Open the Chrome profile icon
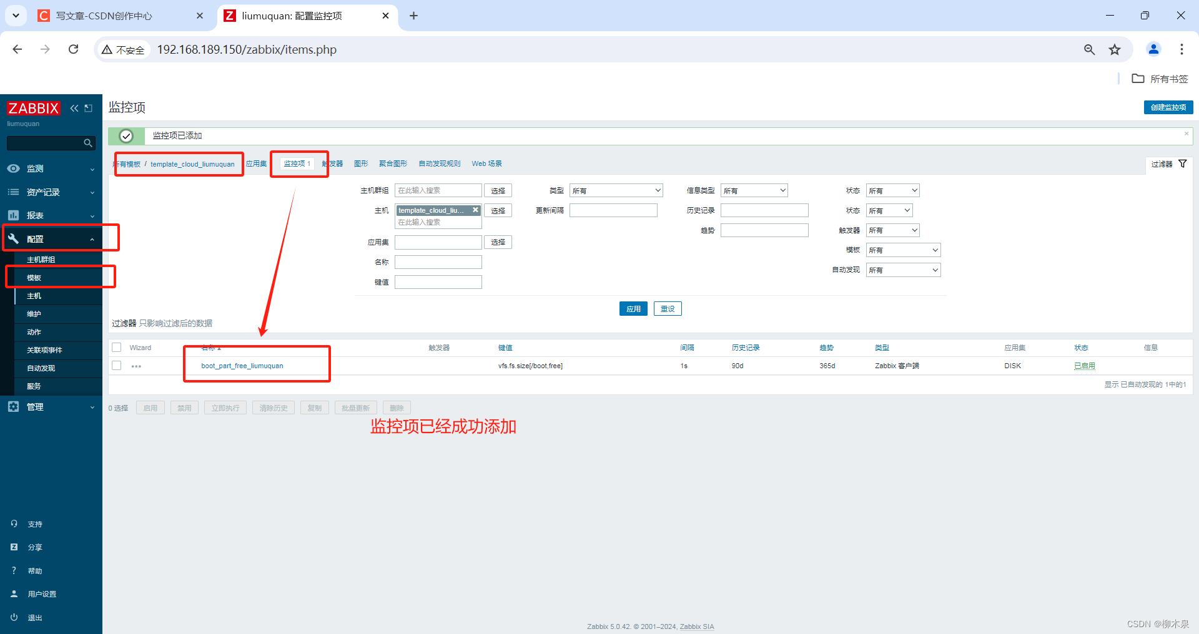1199x634 pixels. (x=1153, y=49)
